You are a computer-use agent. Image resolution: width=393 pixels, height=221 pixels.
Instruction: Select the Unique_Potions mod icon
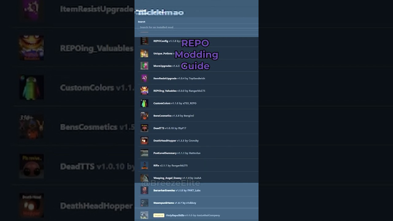pyautogui.click(x=144, y=53)
